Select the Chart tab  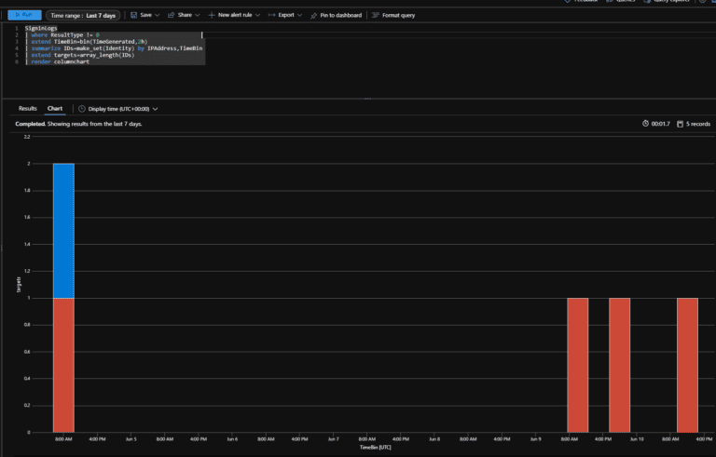55,109
